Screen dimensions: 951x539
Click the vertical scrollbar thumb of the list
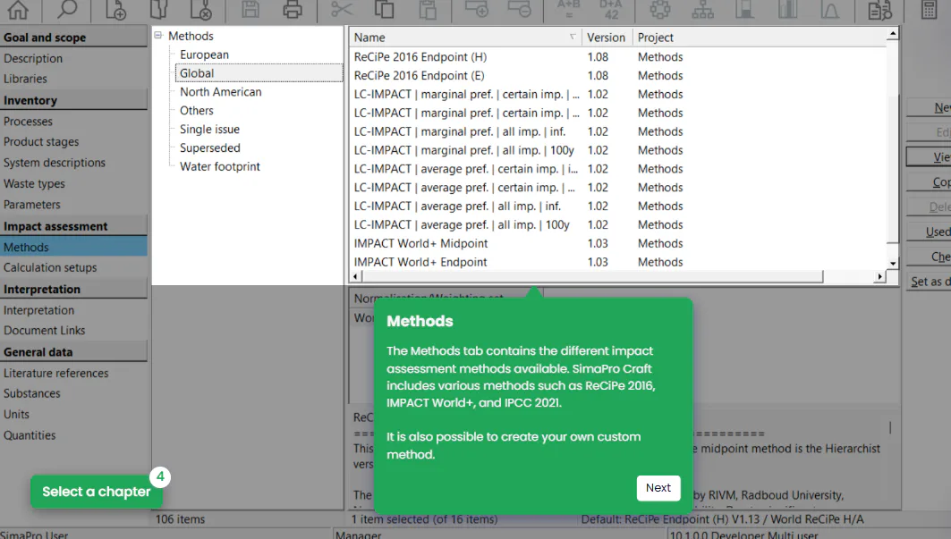point(892,169)
